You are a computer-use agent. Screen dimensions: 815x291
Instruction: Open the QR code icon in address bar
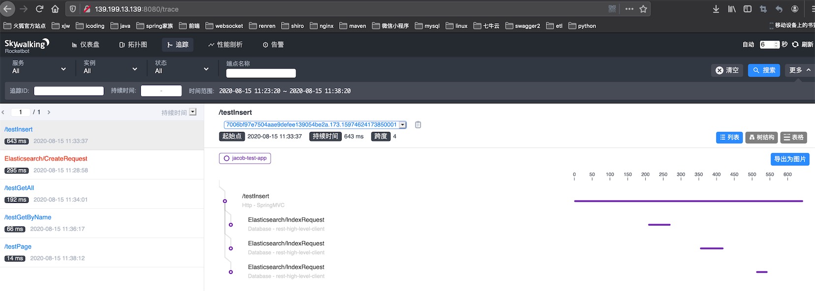pyautogui.click(x=612, y=9)
